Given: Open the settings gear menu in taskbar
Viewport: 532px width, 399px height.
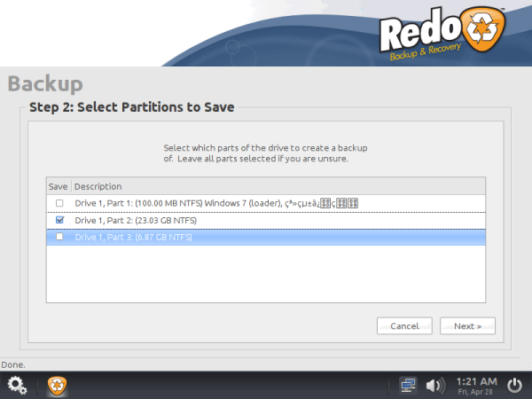Looking at the screenshot, I should pos(17,386).
